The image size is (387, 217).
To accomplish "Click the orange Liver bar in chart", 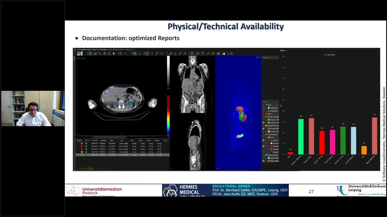I will click(x=364, y=150).
